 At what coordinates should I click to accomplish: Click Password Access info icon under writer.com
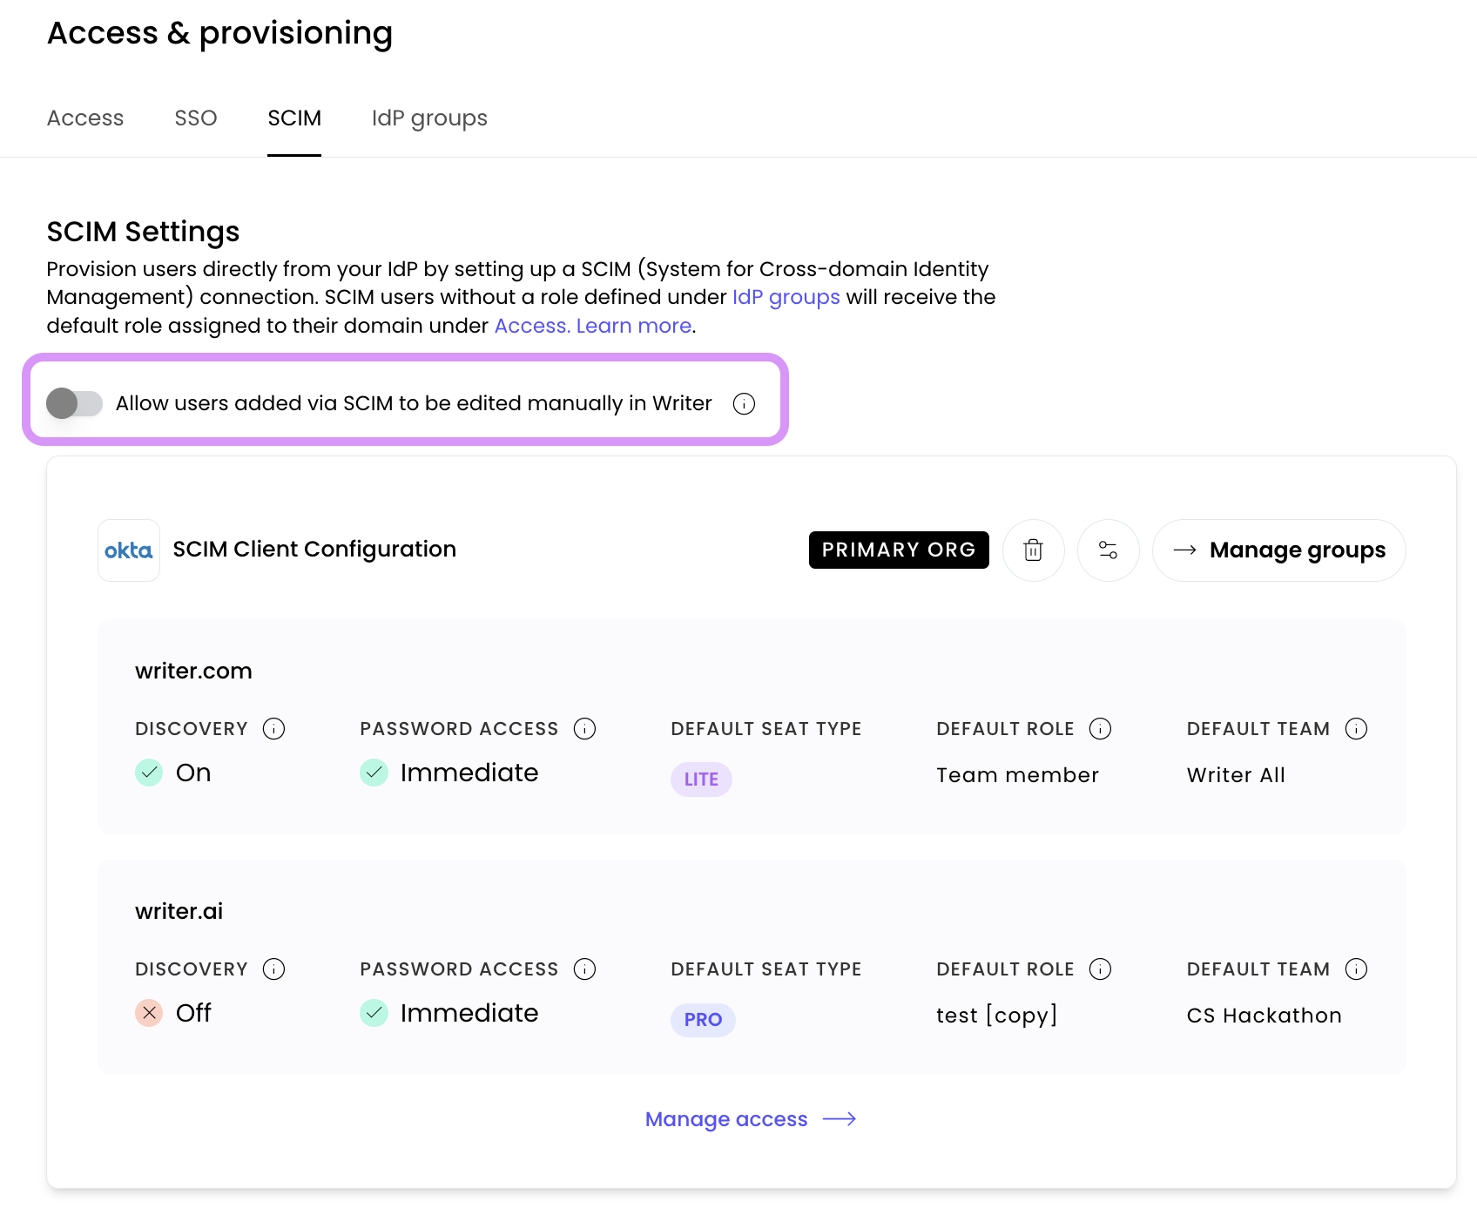(584, 729)
